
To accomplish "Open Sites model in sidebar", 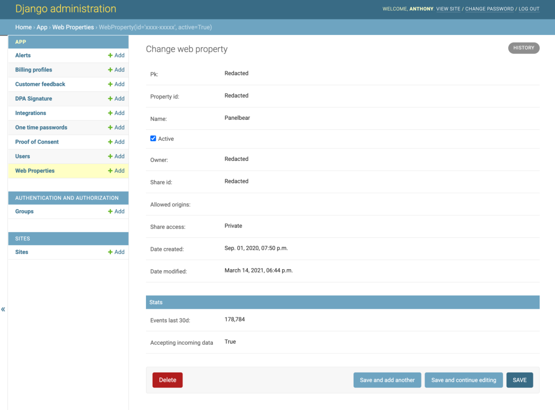I will point(22,252).
